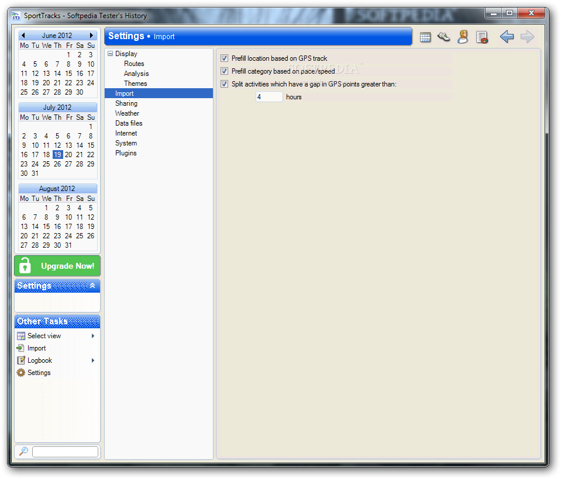Image resolution: width=561 pixels, height=479 pixels.
Task: Open the Internet settings category
Action: [x=126, y=133]
